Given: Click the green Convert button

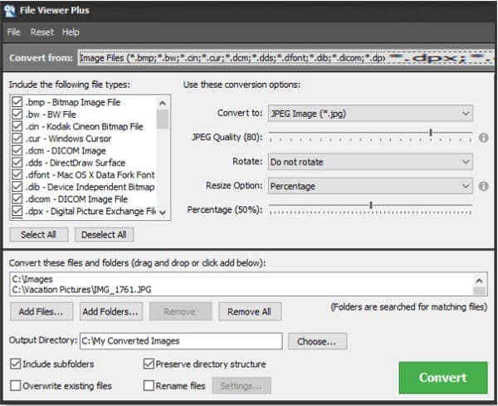Looking at the screenshot, I should click(443, 378).
